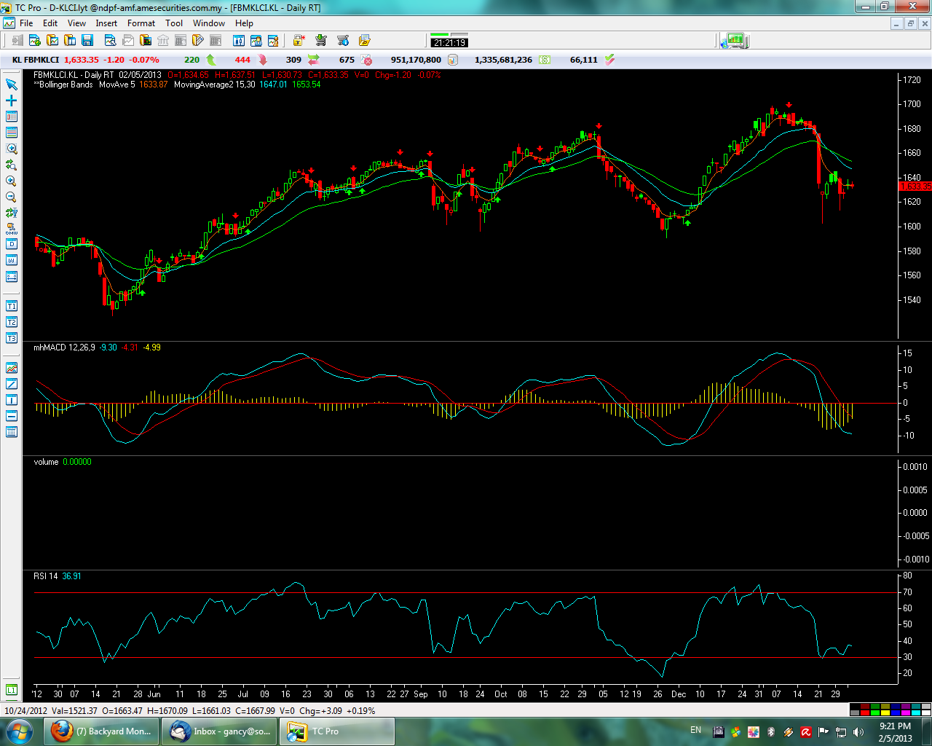Screen dimensions: 932x746
Task: Click the KL FBMKLCI index label
Action: [x=36, y=60]
